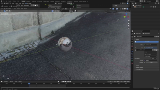Open the View Layer properties tab
This screenshot has width=160, height=90.
132,41
